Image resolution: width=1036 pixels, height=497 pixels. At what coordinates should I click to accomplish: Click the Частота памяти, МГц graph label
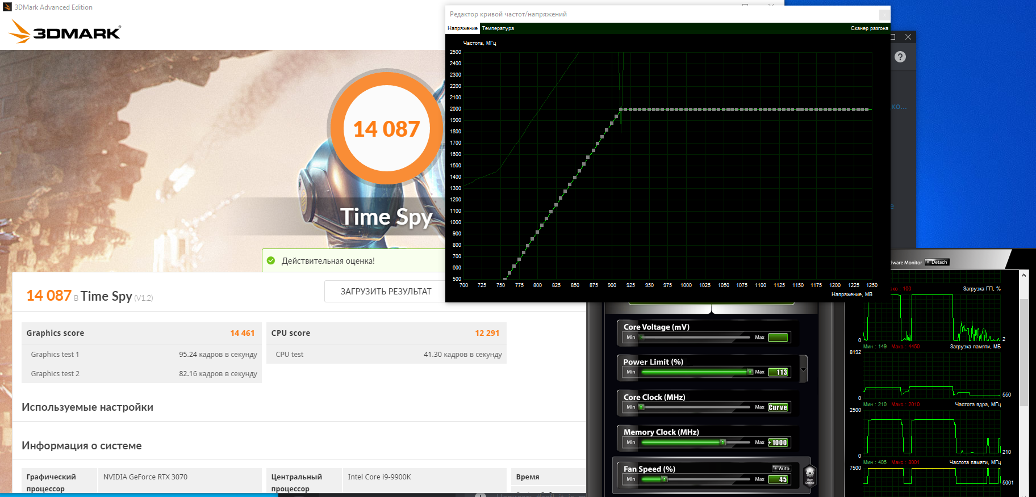click(975, 462)
